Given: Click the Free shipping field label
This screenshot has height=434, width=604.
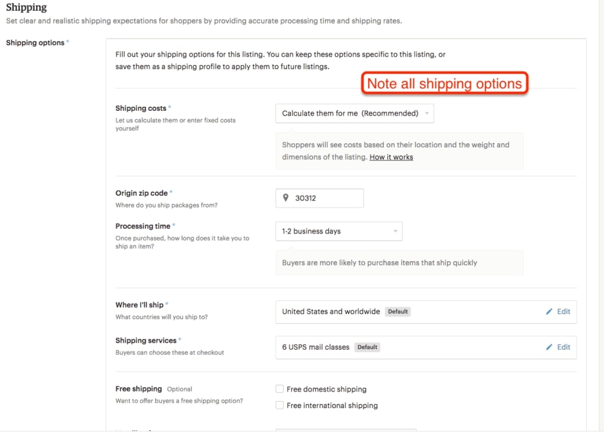Looking at the screenshot, I should 139,389.
